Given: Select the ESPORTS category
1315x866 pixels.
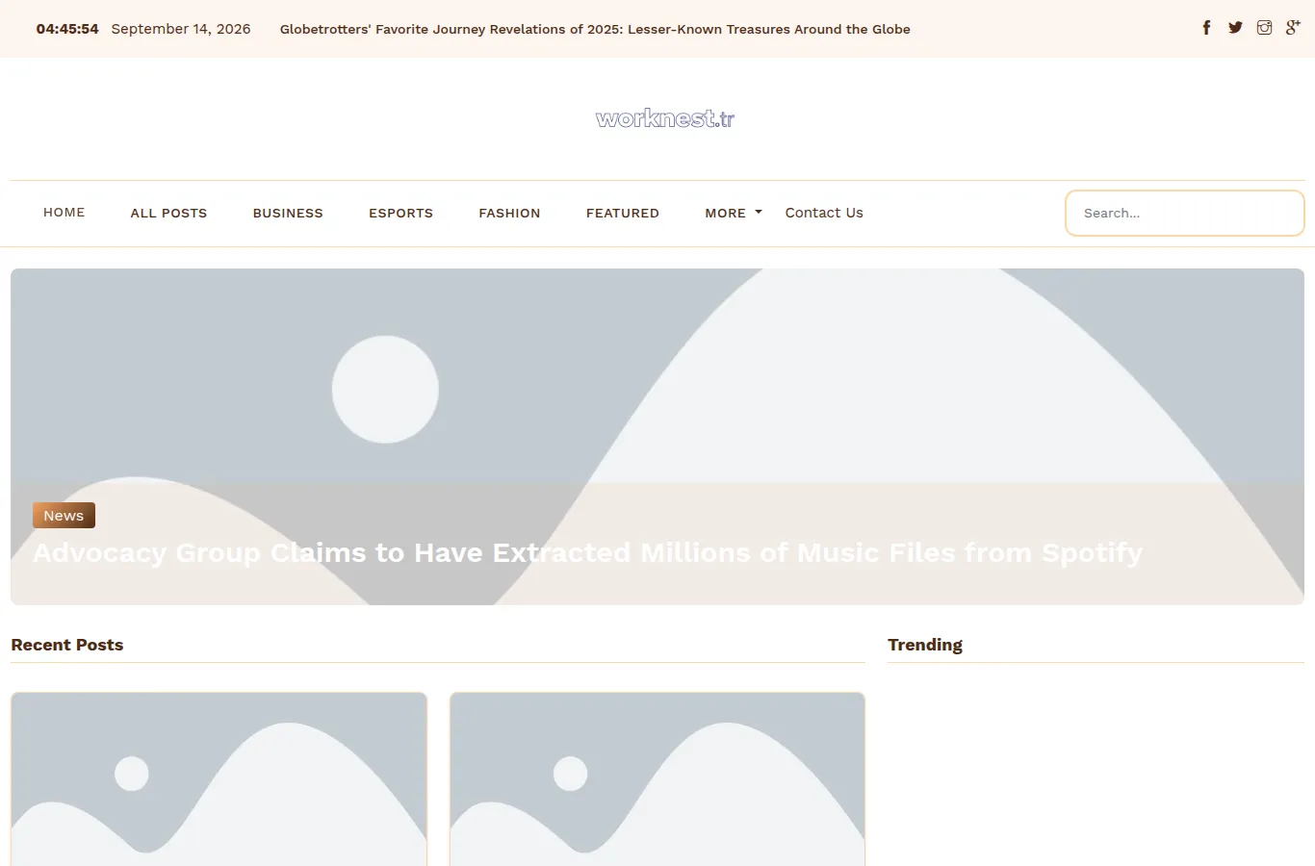Looking at the screenshot, I should pos(400,213).
